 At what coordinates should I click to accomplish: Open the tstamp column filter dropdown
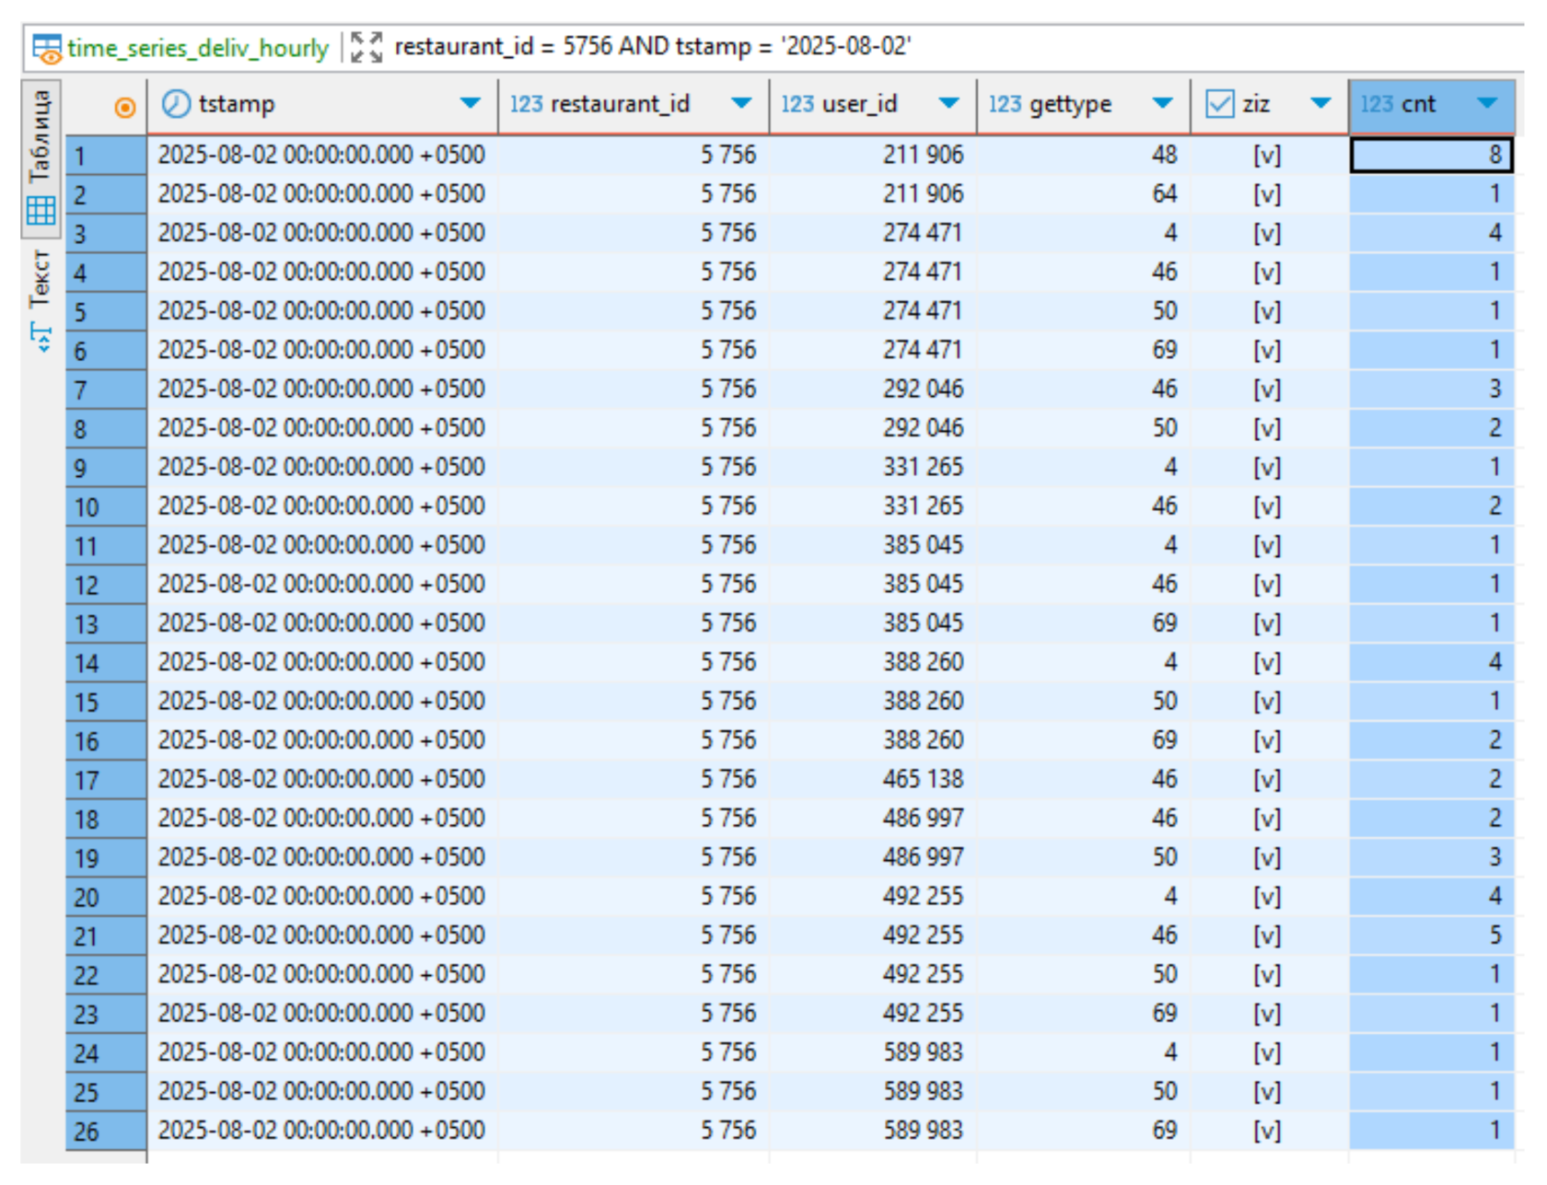click(x=470, y=103)
